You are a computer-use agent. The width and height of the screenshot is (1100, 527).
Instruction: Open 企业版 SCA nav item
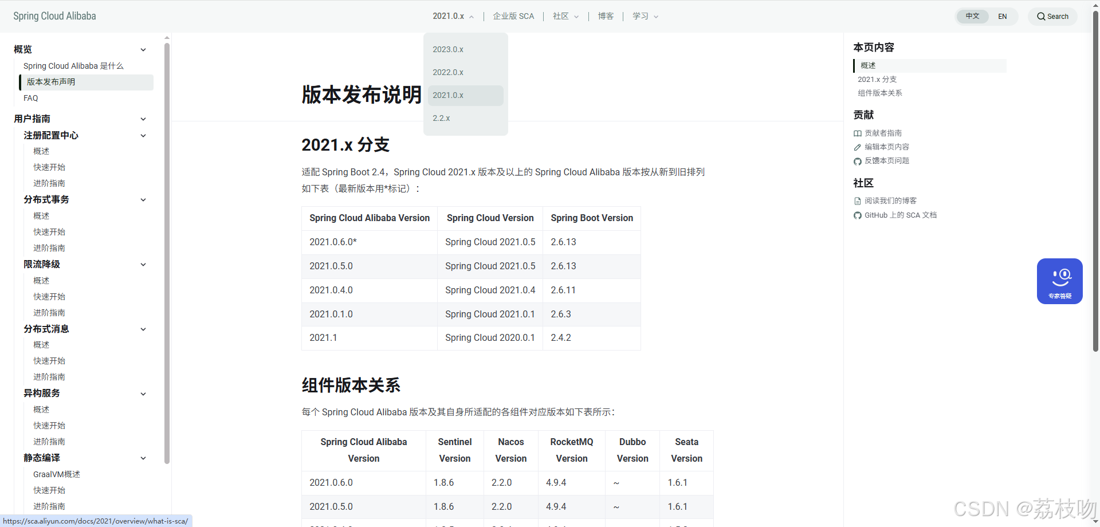513,16
